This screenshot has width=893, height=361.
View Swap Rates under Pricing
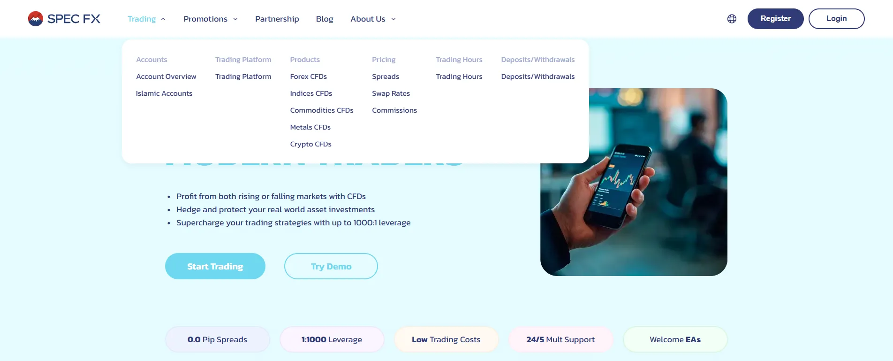point(391,93)
